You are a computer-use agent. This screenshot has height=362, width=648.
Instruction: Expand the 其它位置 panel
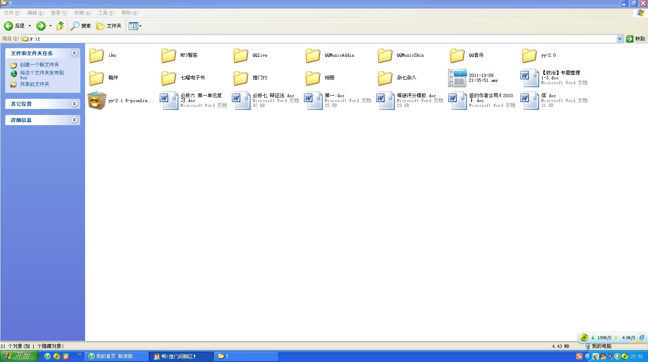74,104
